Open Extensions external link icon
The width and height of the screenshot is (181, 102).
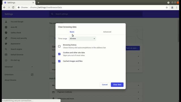[x=32, y=75]
